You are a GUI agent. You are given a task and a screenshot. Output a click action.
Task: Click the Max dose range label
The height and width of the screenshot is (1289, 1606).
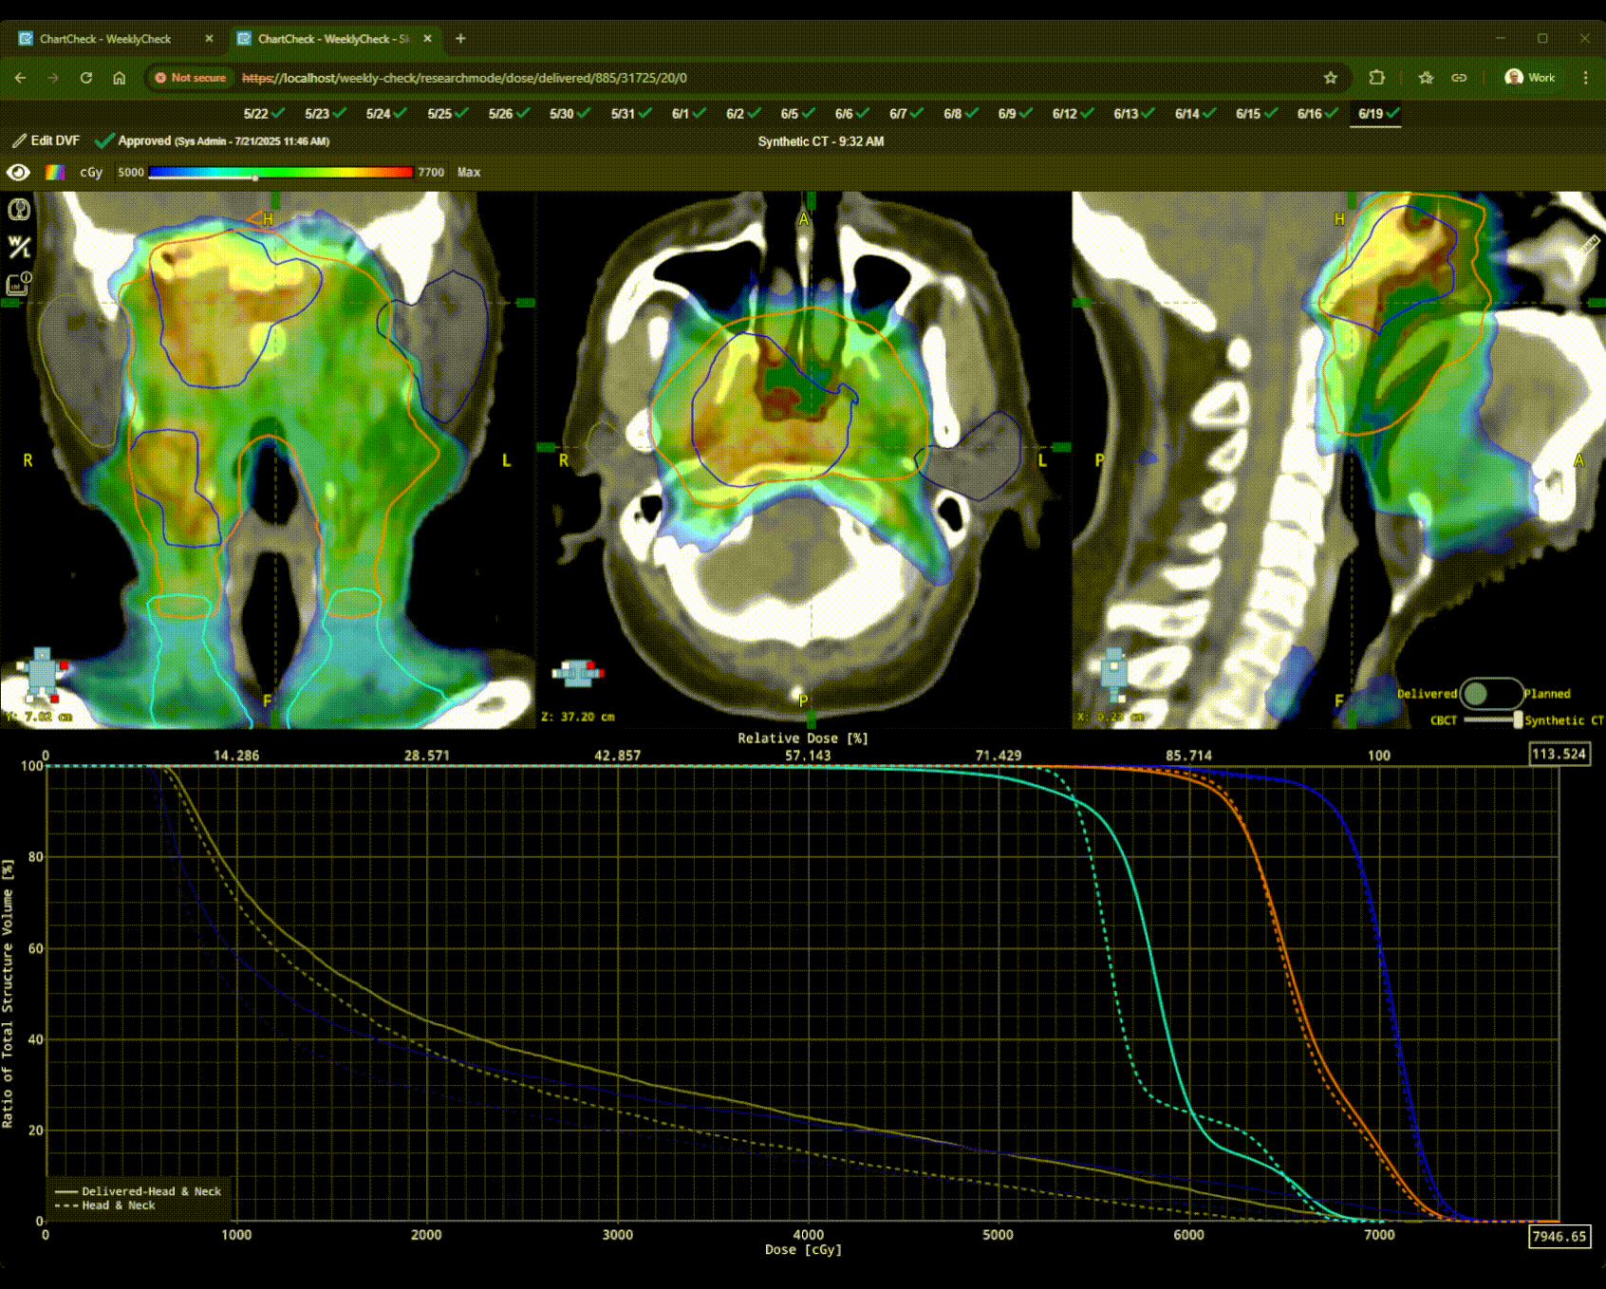point(469,173)
